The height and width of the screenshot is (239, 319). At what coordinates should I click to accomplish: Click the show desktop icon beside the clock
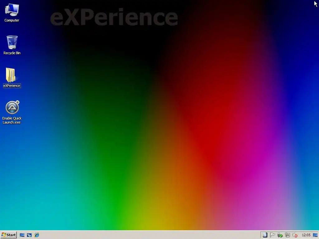coord(315,235)
